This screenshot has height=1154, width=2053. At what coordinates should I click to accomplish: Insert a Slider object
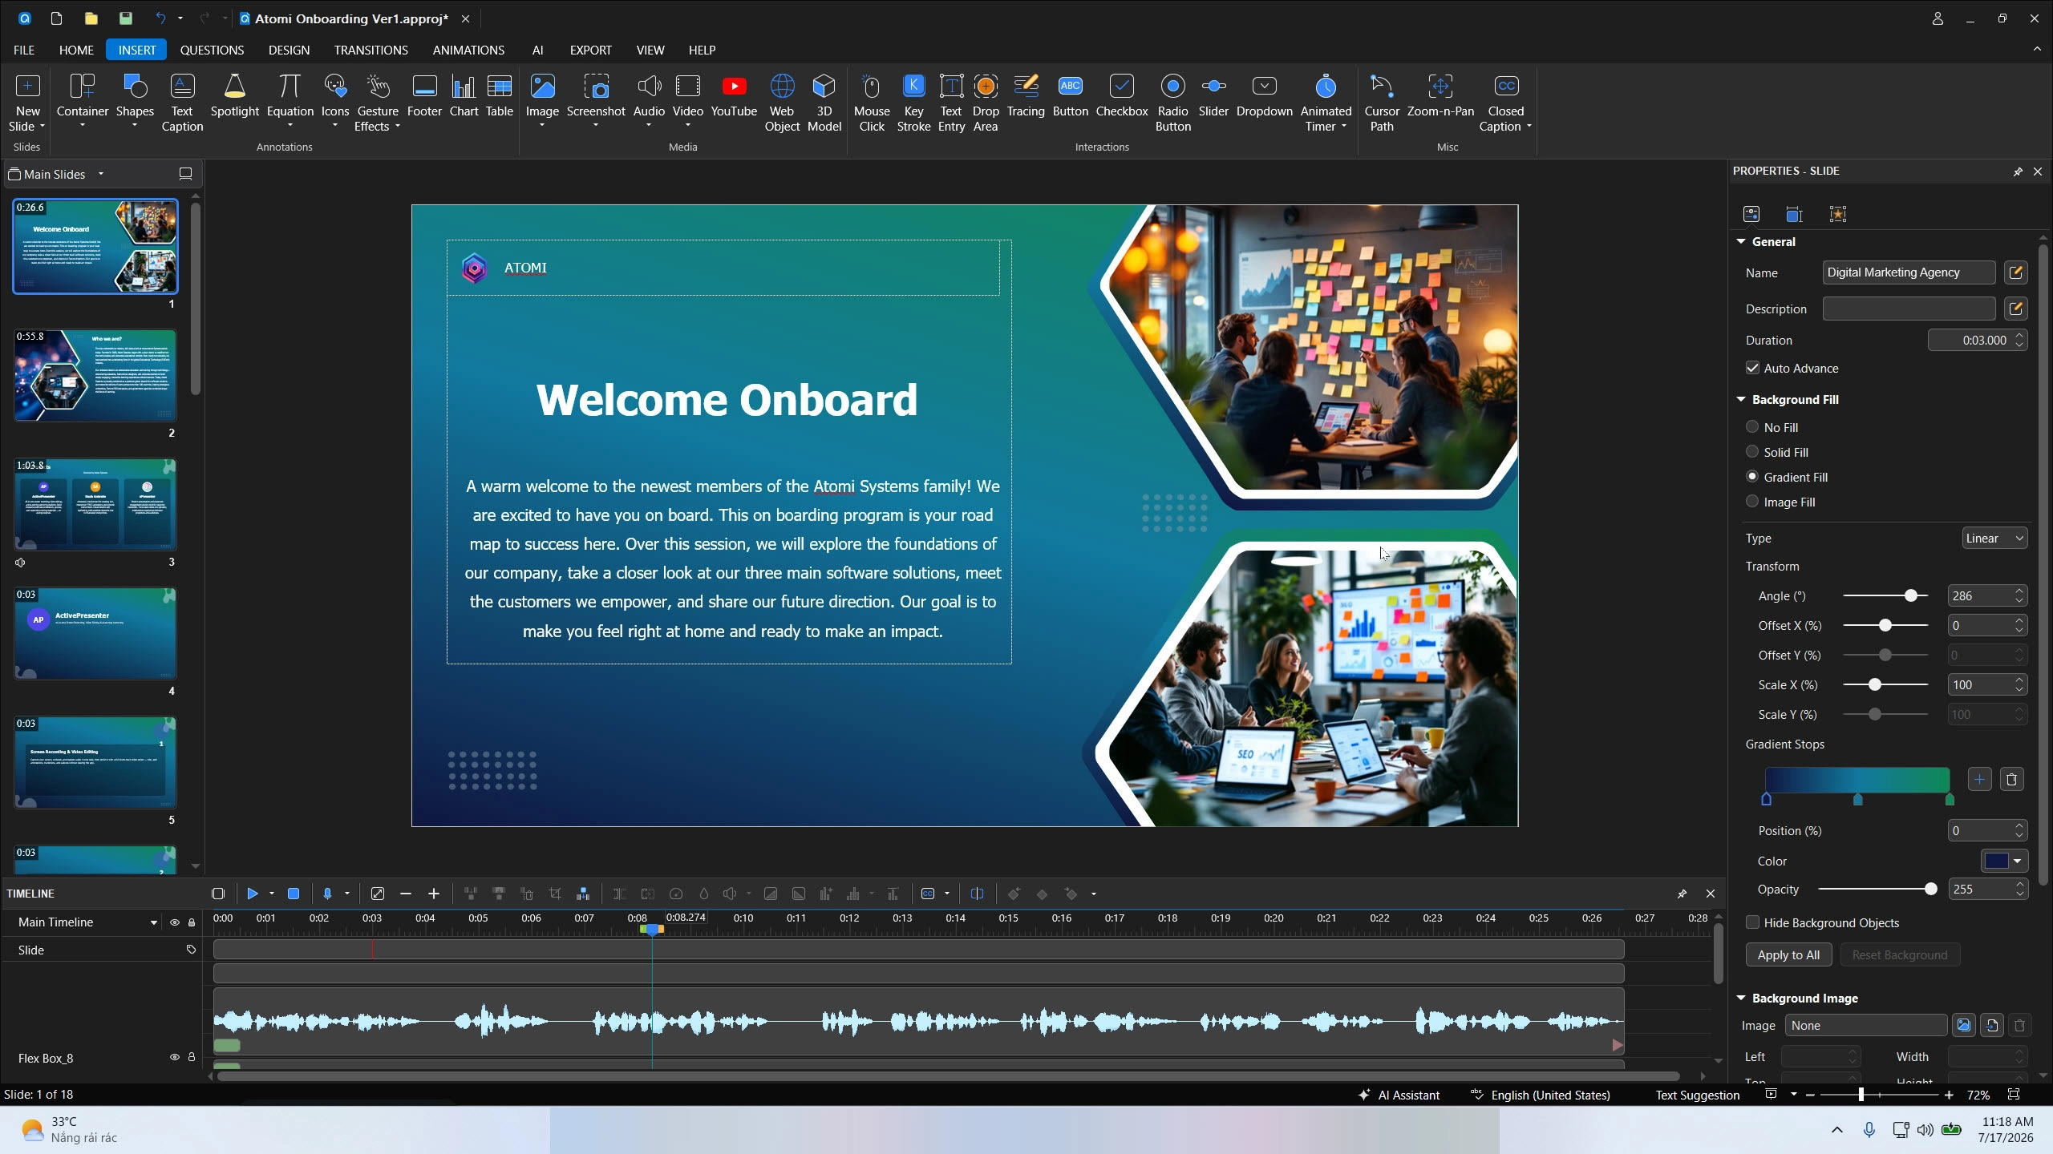coord(1213,97)
